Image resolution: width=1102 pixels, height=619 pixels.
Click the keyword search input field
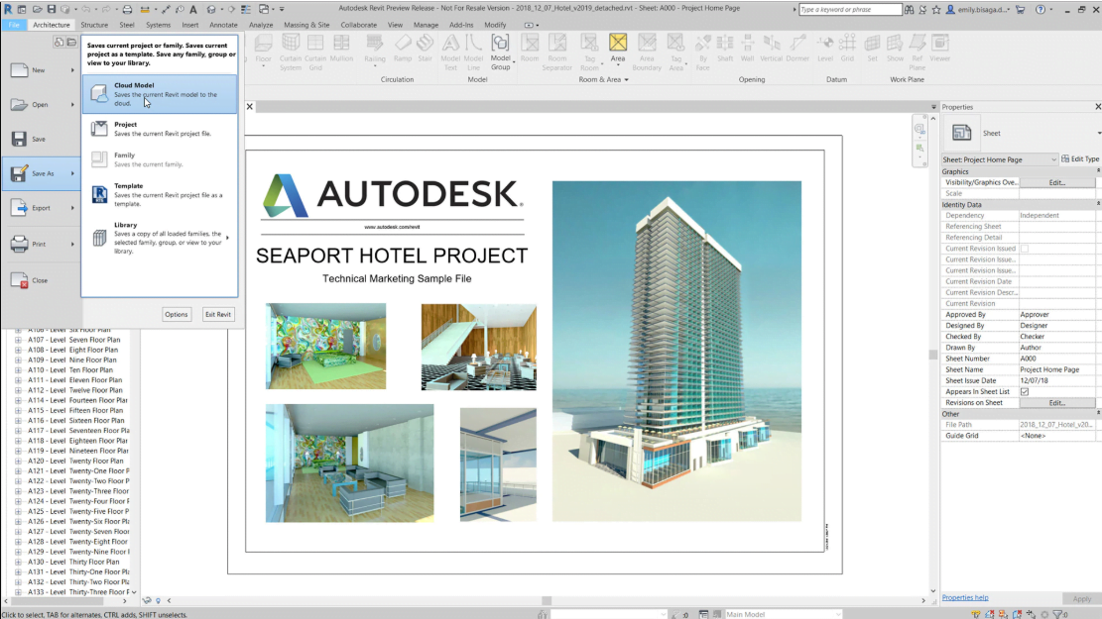pyautogui.click(x=850, y=10)
